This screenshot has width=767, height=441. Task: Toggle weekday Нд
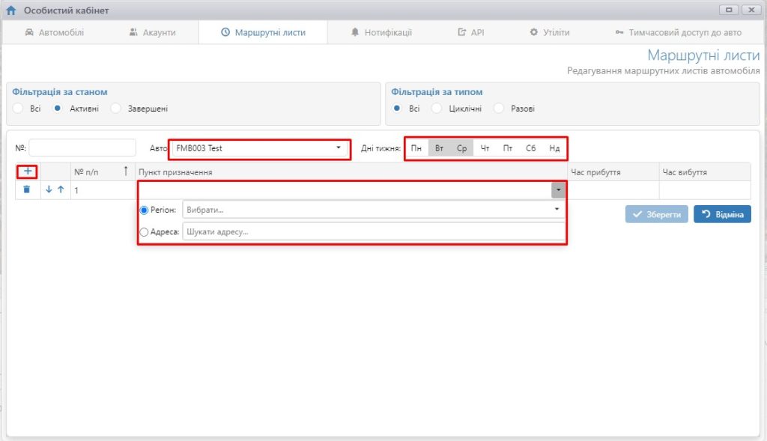[x=554, y=148]
